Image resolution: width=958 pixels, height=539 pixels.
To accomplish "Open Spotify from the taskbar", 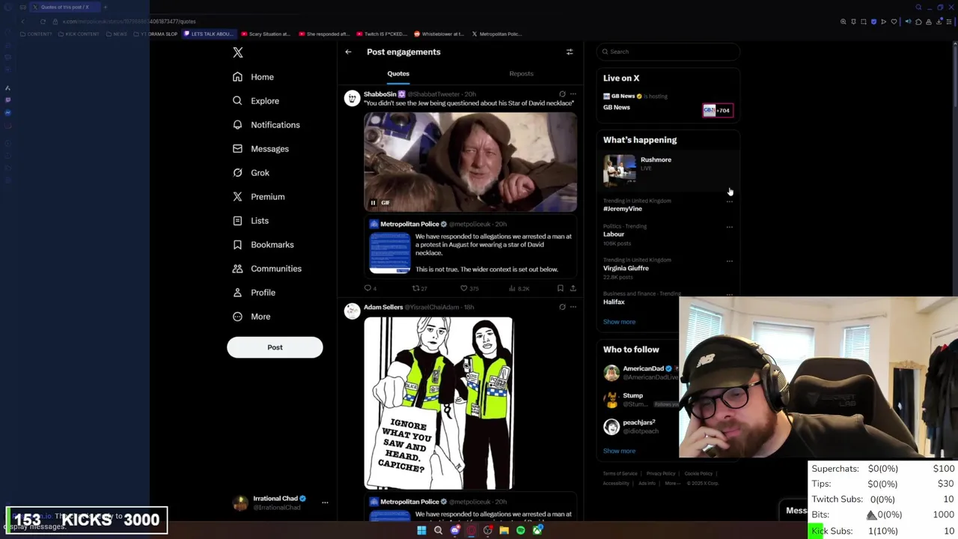I will [521, 531].
